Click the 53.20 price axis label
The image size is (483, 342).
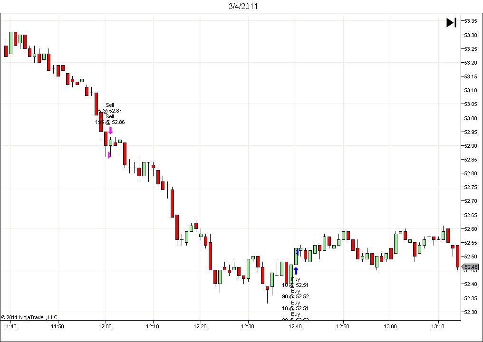click(x=470, y=63)
